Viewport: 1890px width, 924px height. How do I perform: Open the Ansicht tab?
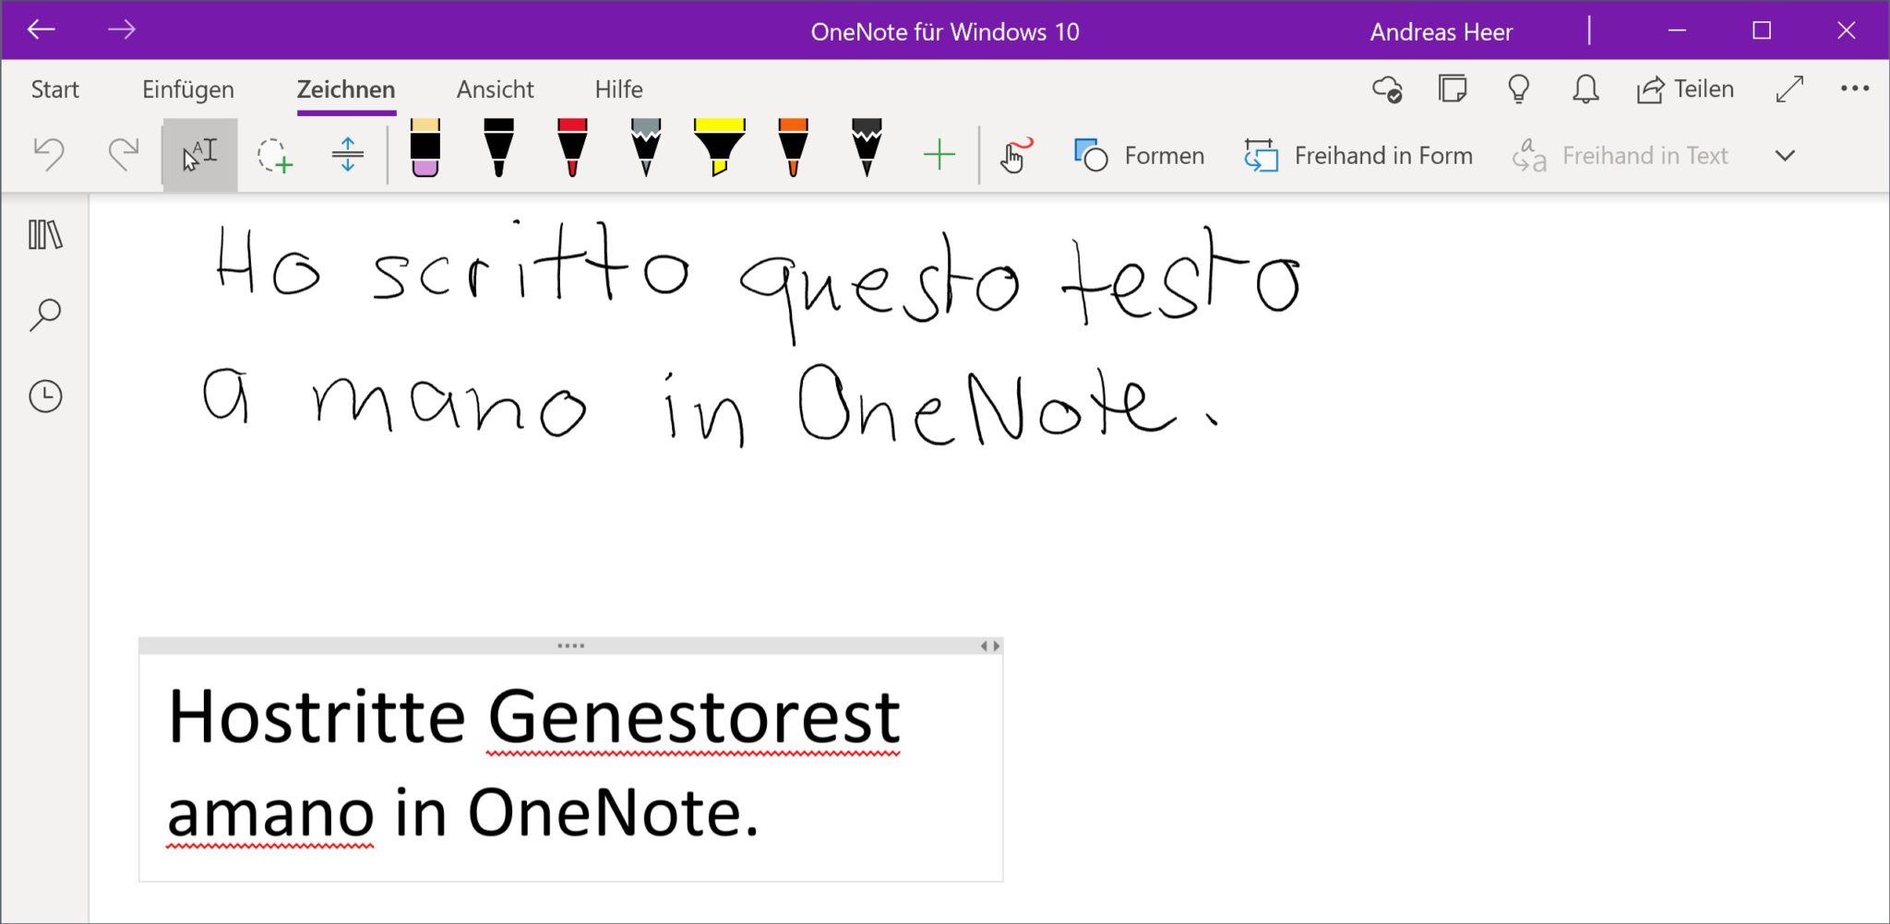click(x=495, y=89)
